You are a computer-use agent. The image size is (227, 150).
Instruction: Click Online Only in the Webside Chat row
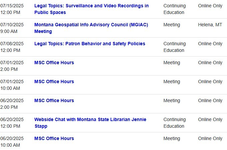click(210, 120)
